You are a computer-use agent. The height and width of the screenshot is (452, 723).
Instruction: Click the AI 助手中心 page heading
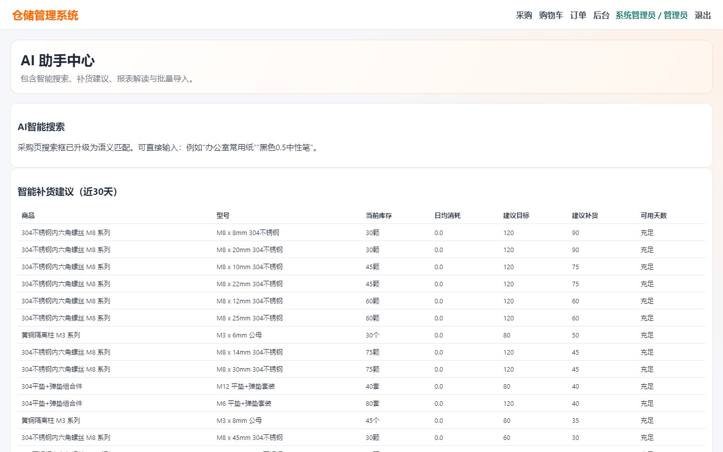click(x=58, y=61)
